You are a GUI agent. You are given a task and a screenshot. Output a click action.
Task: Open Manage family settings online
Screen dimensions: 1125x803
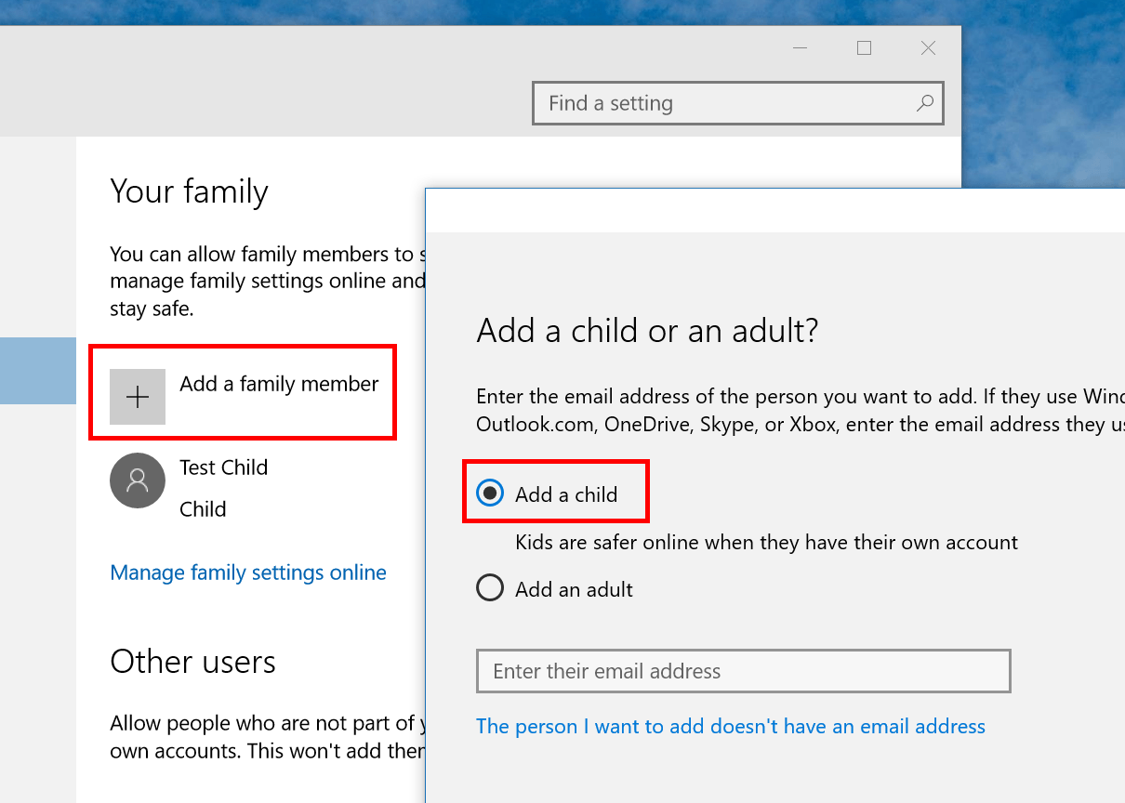248,573
